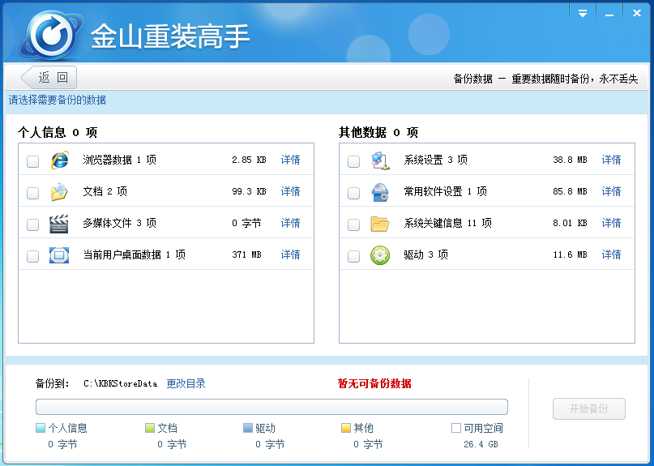Click the backup space progress bar

(271, 407)
